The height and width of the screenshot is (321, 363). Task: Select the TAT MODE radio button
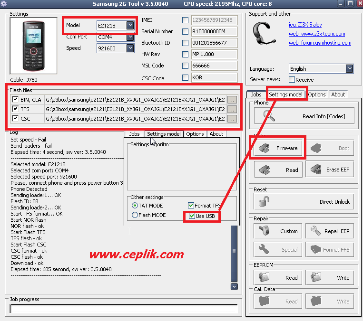click(x=135, y=205)
